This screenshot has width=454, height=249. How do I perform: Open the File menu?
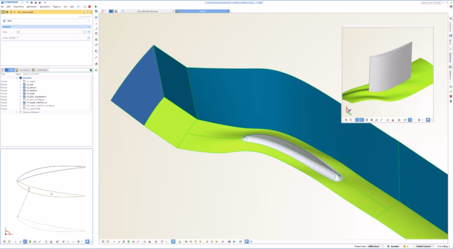click(2, 7)
